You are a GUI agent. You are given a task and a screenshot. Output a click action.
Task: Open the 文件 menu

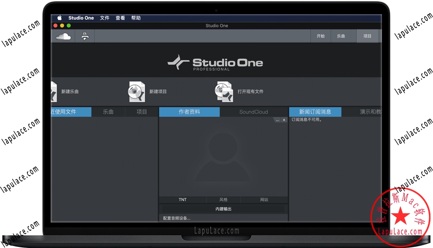click(105, 18)
